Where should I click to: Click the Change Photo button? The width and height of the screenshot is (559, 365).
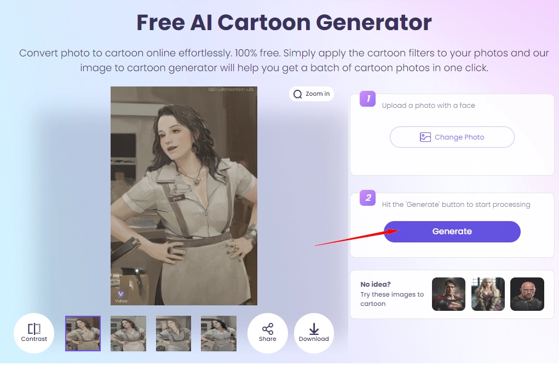452,137
